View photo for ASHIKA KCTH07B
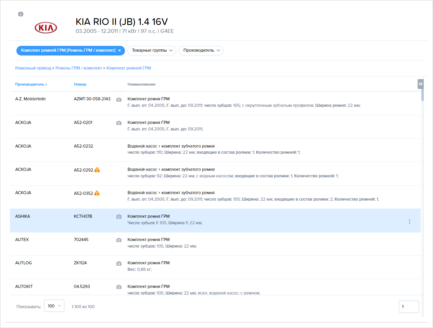This screenshot has width=433, height=328. 119,217
